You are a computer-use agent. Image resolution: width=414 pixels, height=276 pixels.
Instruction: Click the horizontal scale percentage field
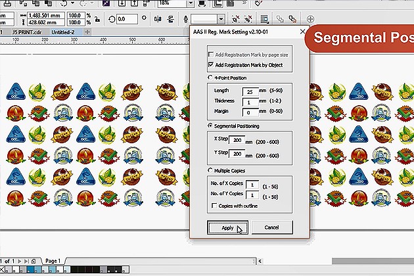tap(76, 16)
